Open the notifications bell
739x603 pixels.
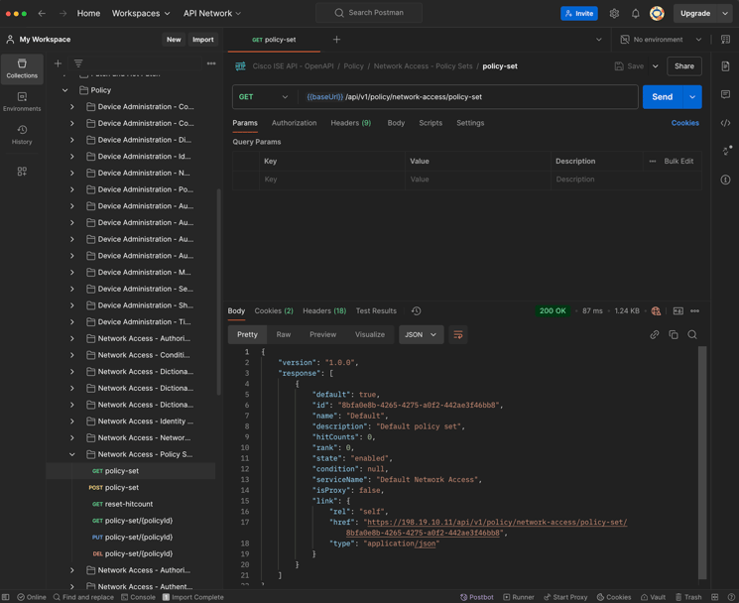pos(635,13)
